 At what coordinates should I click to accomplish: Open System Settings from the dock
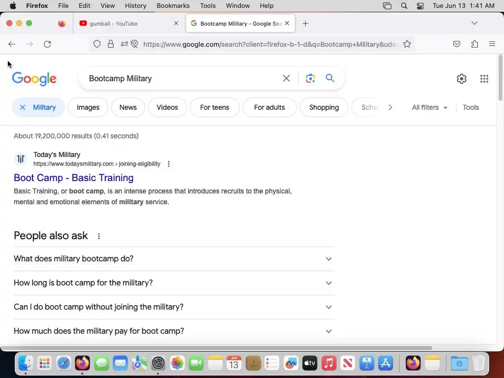[158, 364]
